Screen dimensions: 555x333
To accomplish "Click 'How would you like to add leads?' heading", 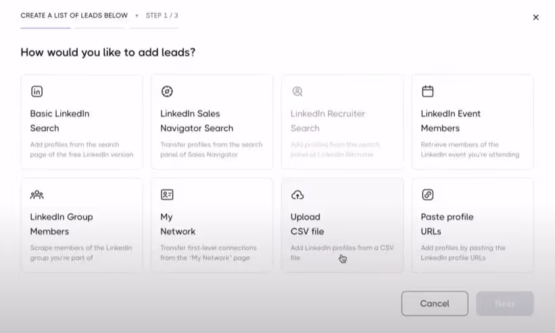I will (x=108, y=53).
